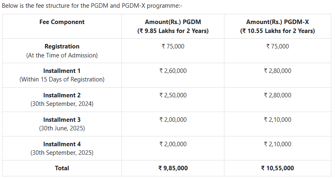Click PGDM-X Installment 1 amount ₹ 2,80,000
The width and height of the screenshot is (335, 178).
[277, 71]
